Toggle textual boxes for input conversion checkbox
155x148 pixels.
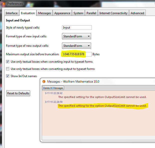8,62
